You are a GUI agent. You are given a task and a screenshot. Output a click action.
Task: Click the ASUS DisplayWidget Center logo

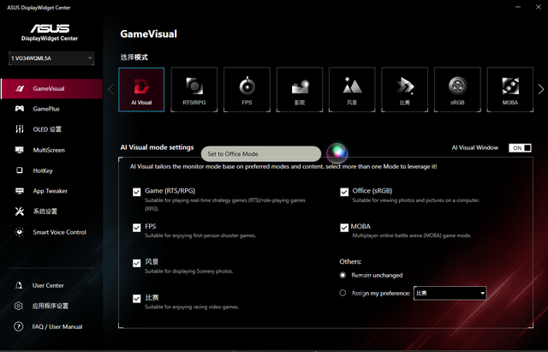(x=50, y=33)
